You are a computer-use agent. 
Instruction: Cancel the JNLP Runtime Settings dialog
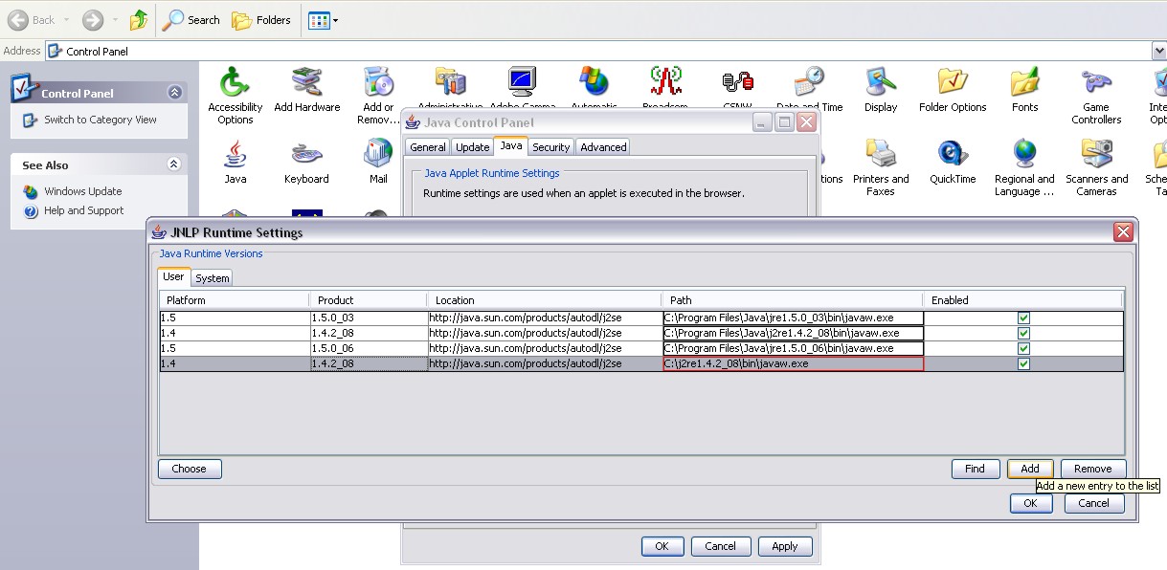click(1094, 503)
